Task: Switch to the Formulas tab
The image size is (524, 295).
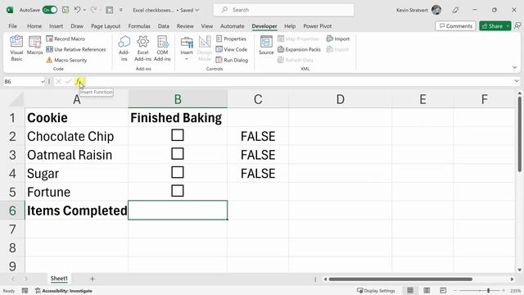Action: point(139,26)
